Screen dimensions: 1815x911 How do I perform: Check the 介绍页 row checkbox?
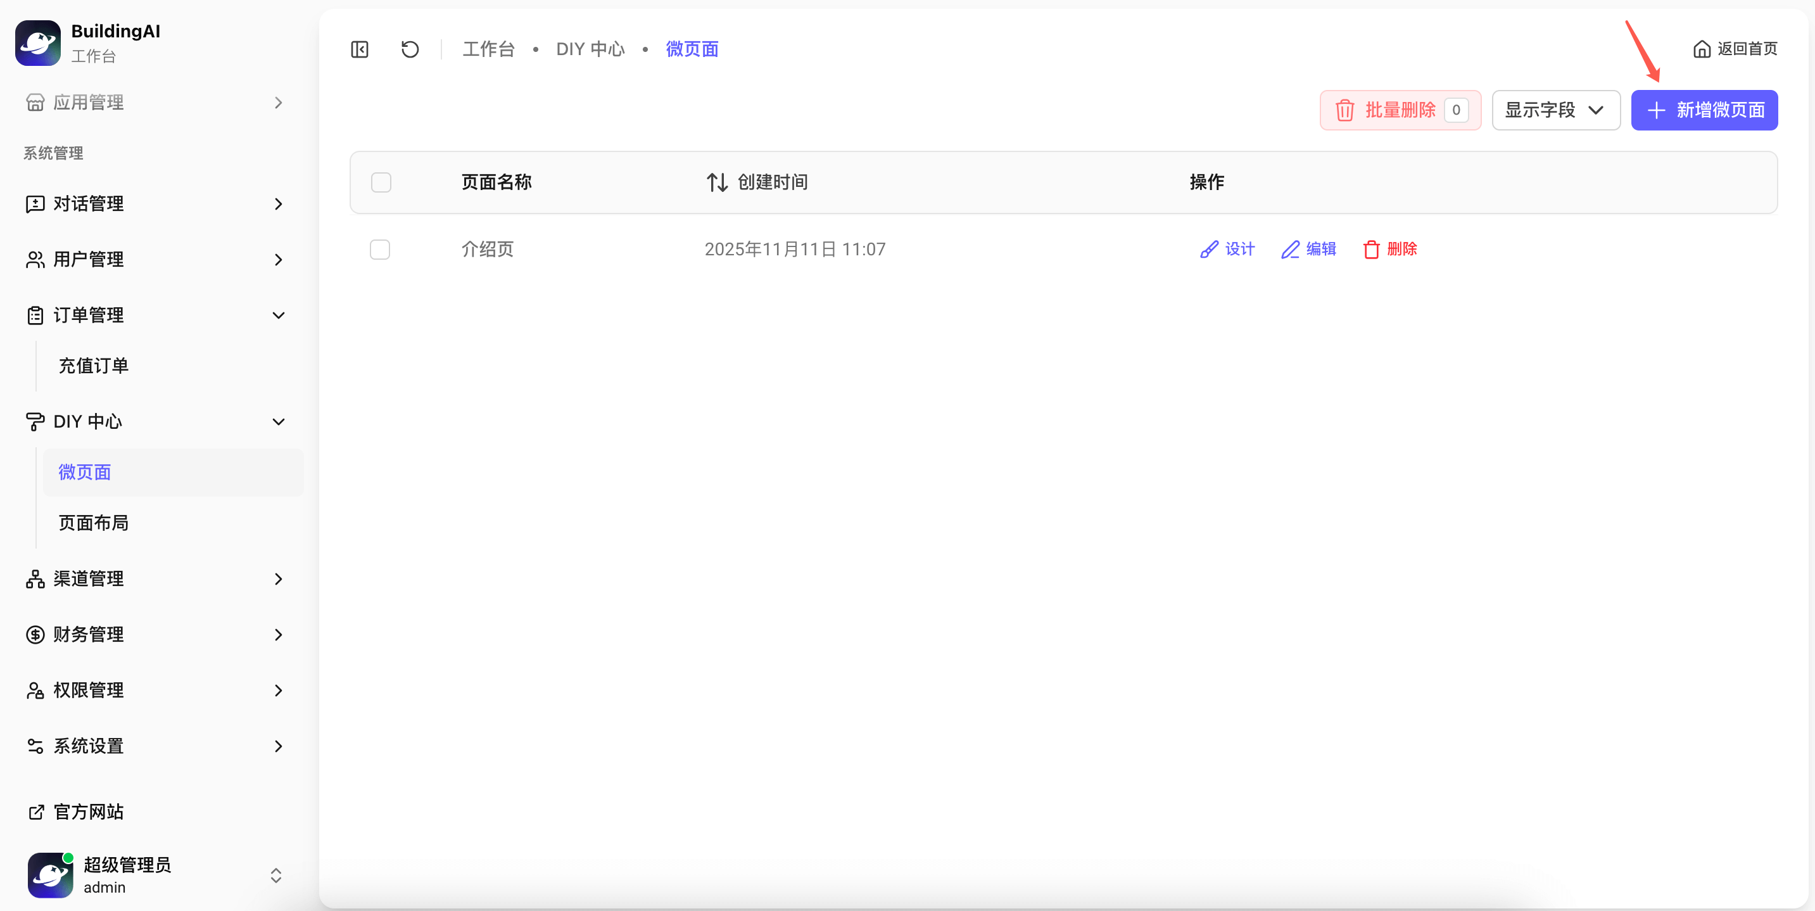[380, 250]
